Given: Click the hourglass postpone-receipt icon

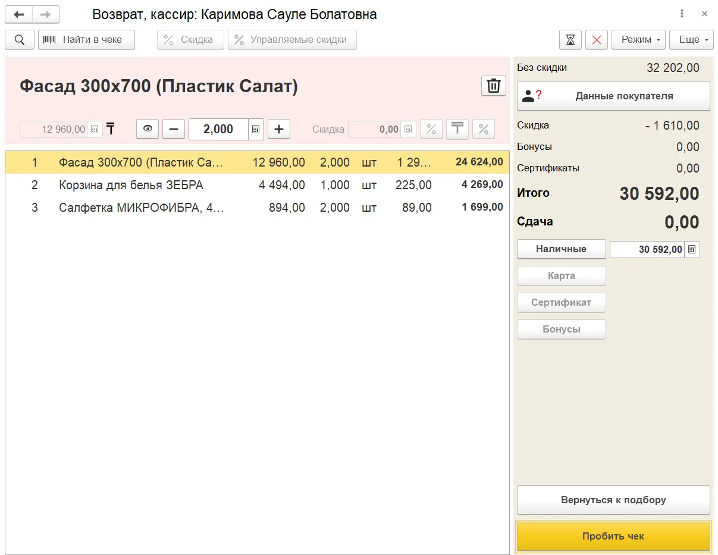Looking at the screenshot, I should [x=570, y=40].
